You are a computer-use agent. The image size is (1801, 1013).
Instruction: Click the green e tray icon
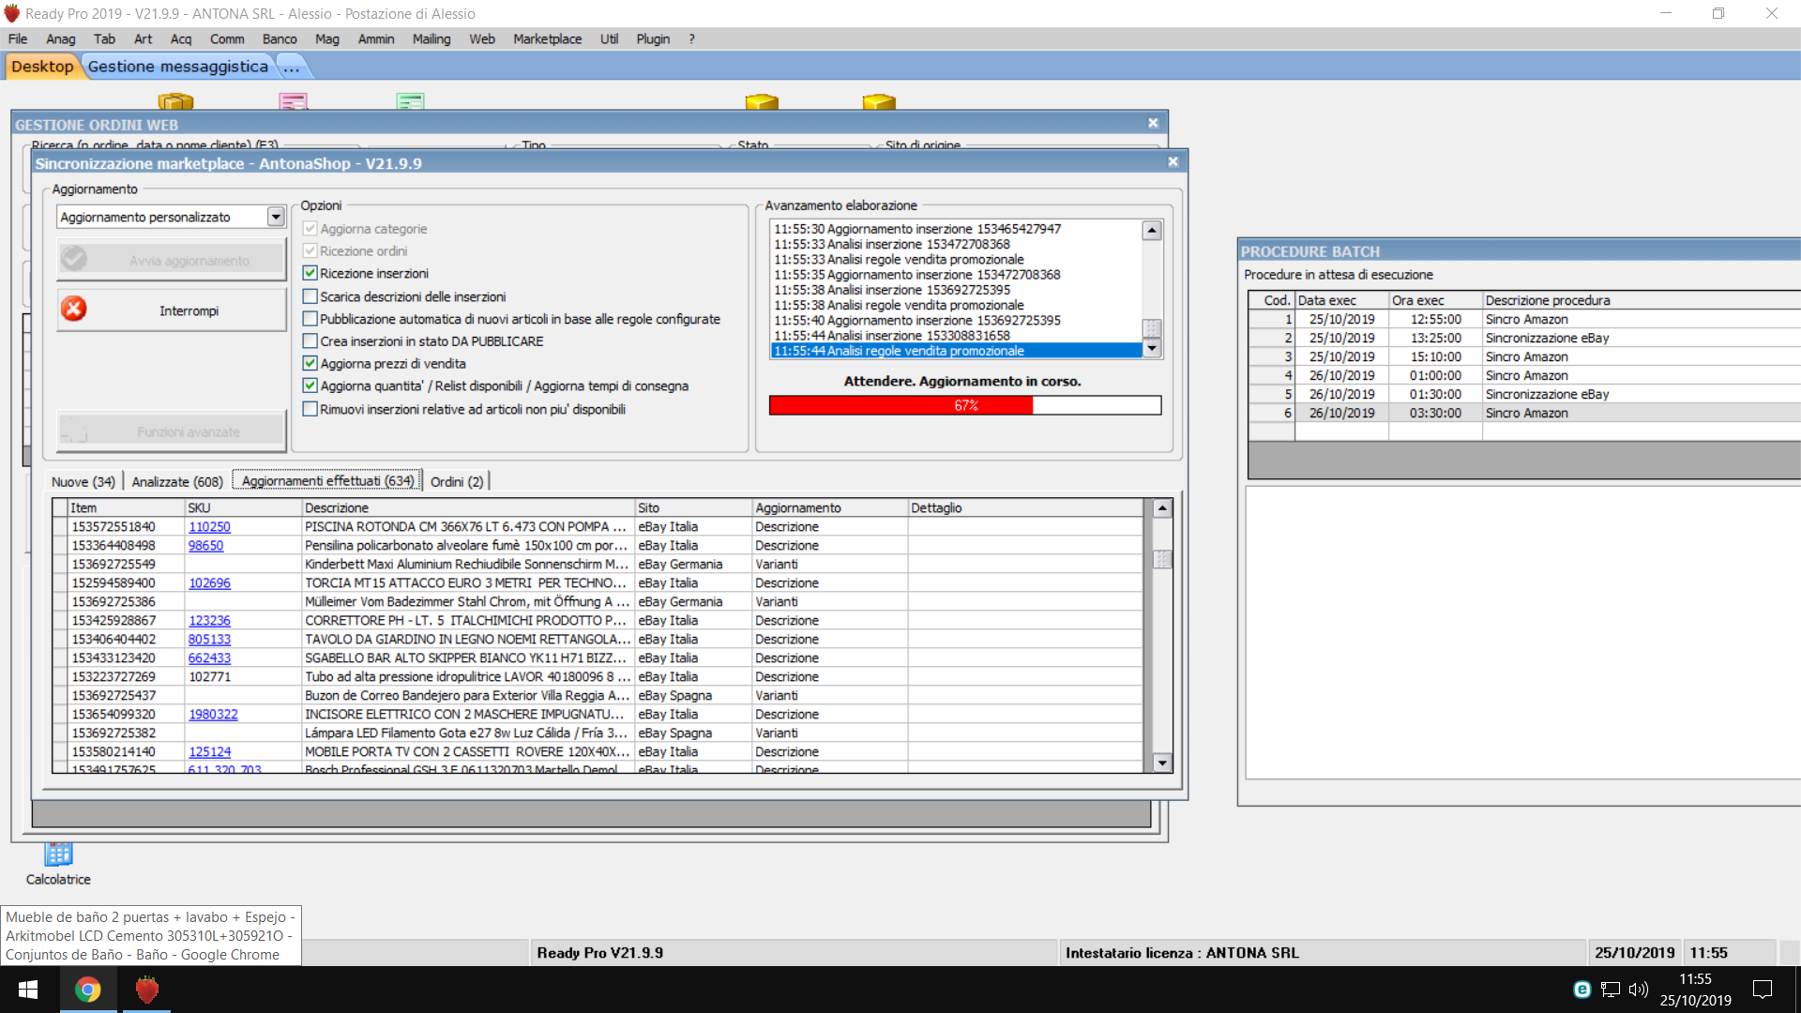click(x=1582, y=990)
